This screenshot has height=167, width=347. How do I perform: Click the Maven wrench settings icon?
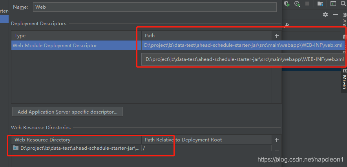tap(286, 25)
